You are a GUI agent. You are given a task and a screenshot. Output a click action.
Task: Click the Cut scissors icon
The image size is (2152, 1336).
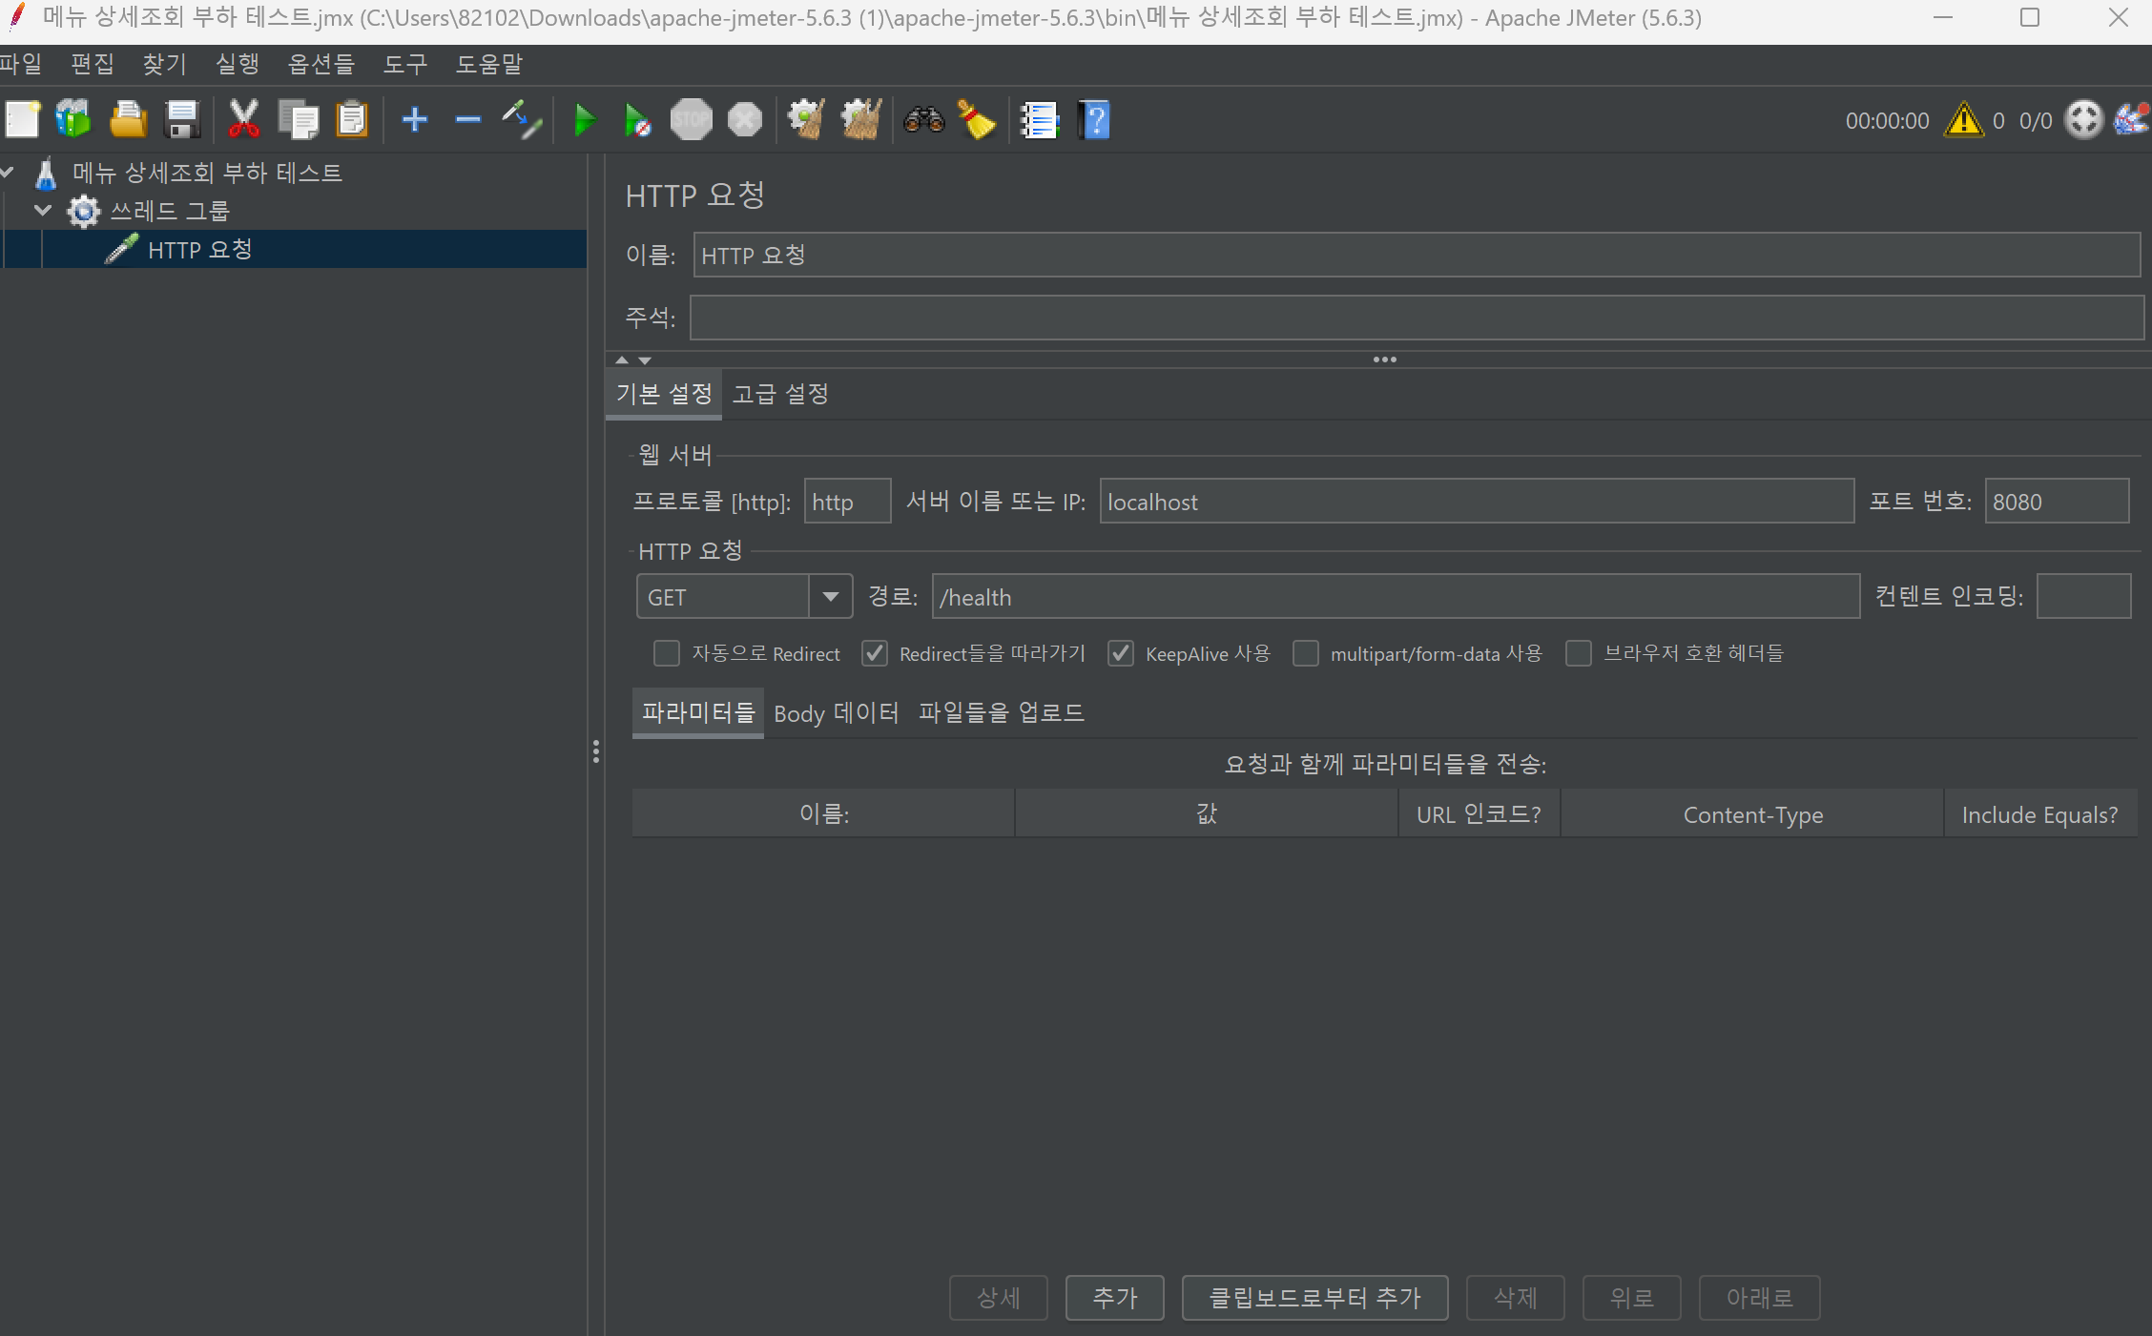pyautogui.click(x=243, y=120)
